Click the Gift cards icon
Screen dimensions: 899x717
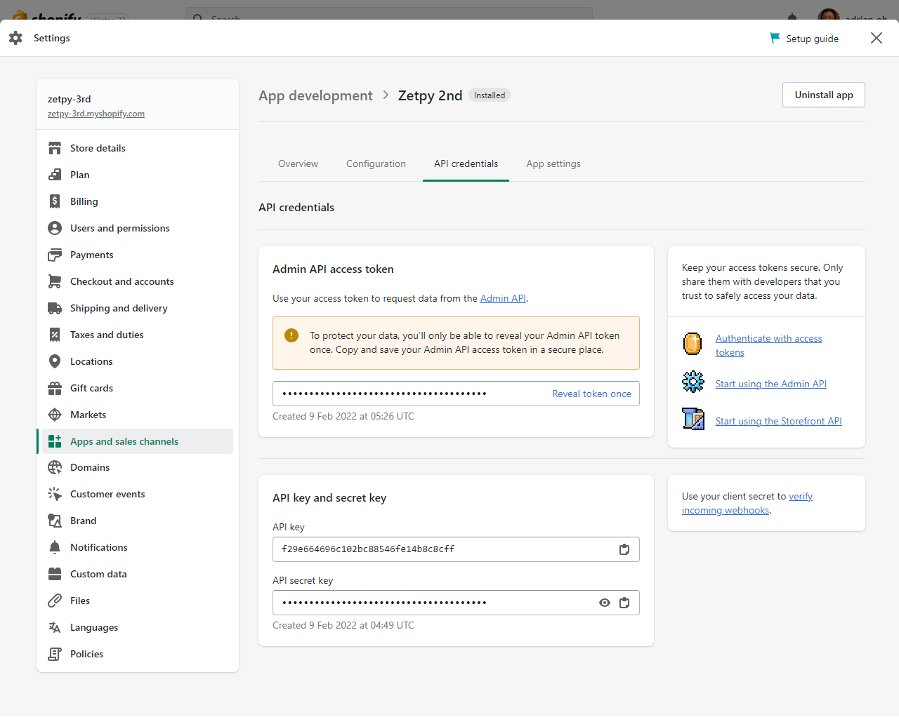point(55,388)
